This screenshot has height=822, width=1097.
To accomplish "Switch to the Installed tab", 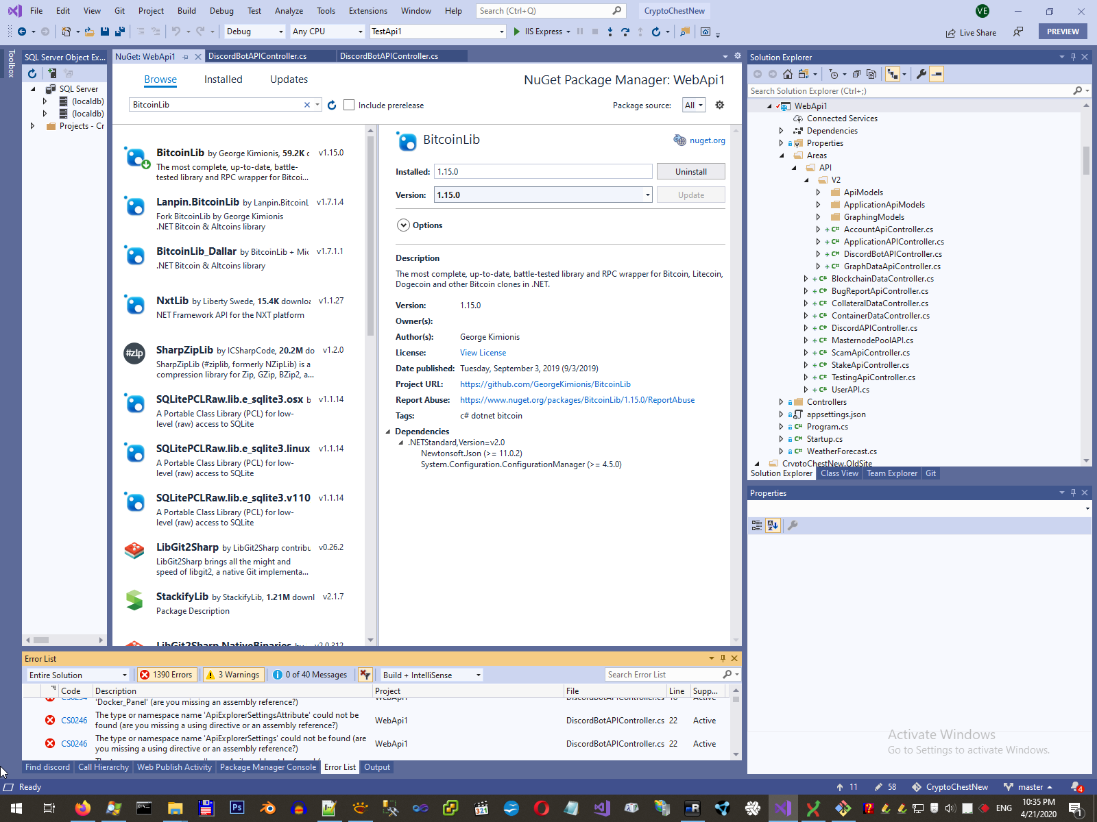I will 224,79.
